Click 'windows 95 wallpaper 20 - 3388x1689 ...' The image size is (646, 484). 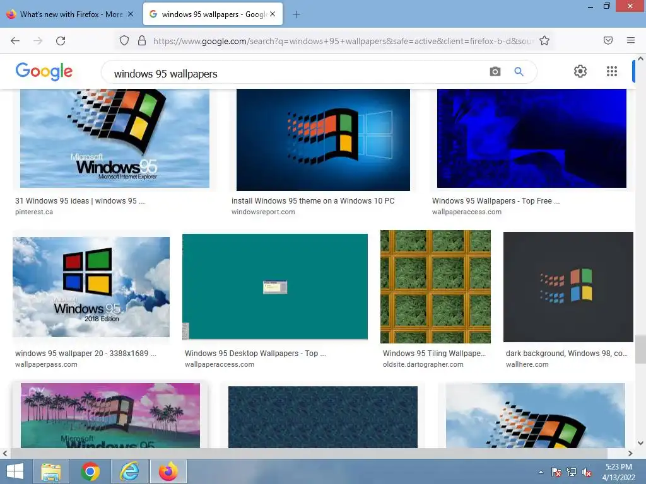click(x=86, y=353)
